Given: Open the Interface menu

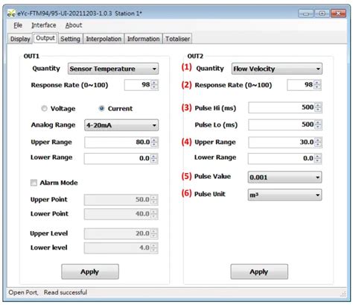Looking at the screenshot, I should pyautogui.click(x=44, y=25).
